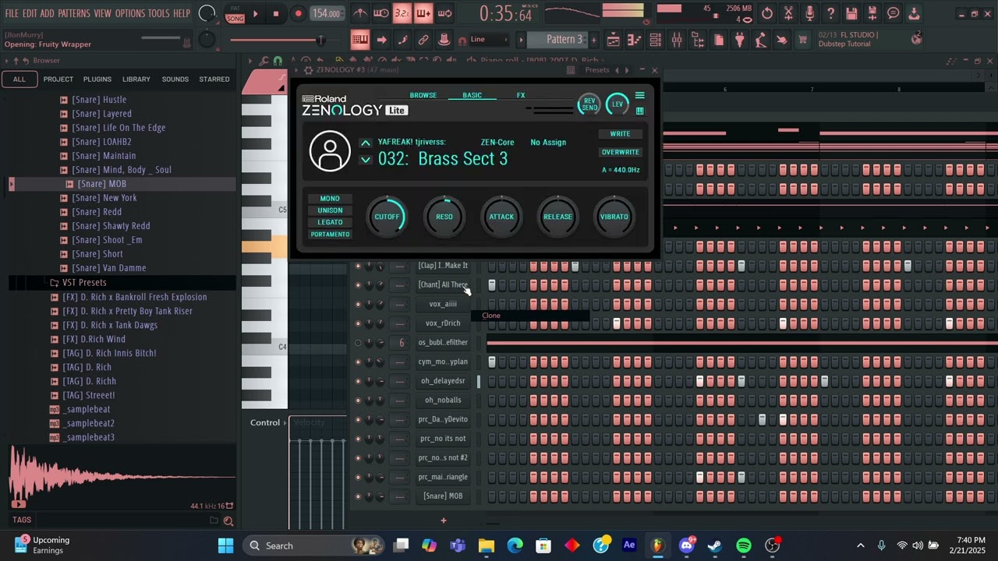
Task: Click the 154.000 tempo field
Action: [x=327, y=13]
